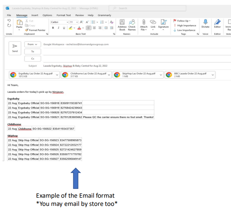Mark message as Low Importance
This screenshot has width=231, height=211.
point(184,30)
